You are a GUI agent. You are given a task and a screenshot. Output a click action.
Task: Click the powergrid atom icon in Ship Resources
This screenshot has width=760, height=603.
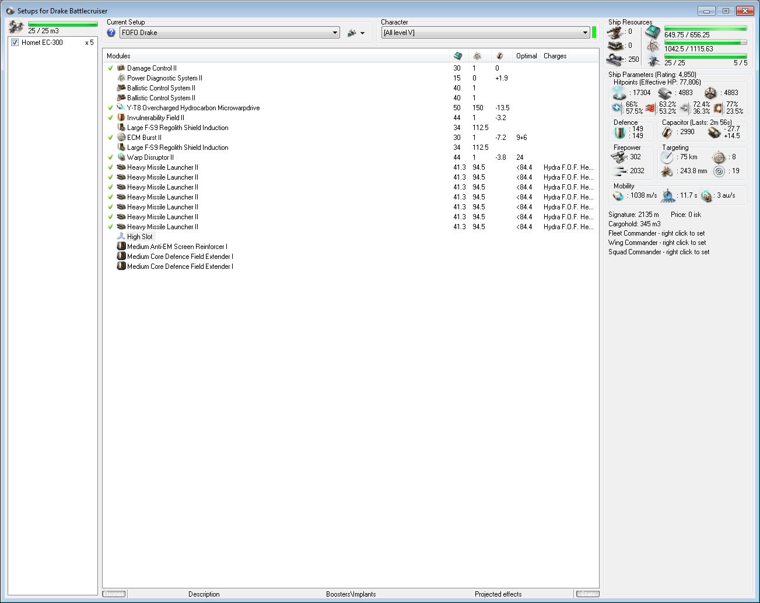(x=653, y=46)
